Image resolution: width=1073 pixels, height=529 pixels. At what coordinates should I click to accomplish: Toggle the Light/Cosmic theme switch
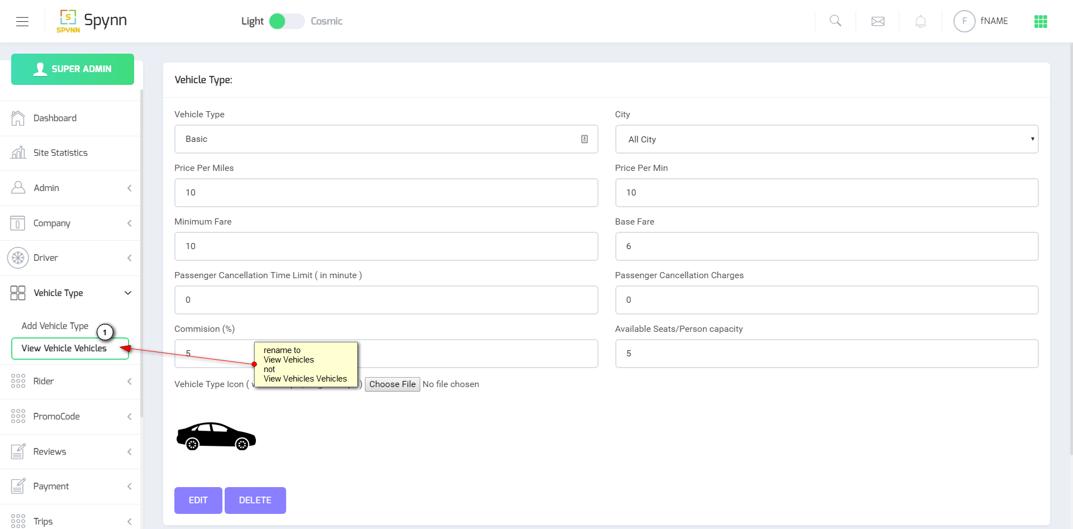[287, 21]
